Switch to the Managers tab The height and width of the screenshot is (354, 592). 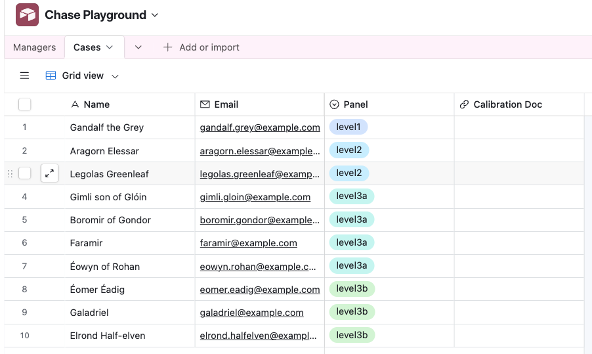click(x=34, y=47)
